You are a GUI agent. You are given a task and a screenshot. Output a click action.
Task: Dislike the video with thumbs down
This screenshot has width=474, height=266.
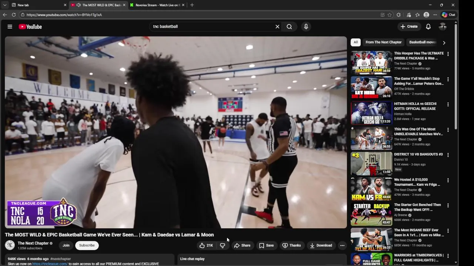(223, 245)
